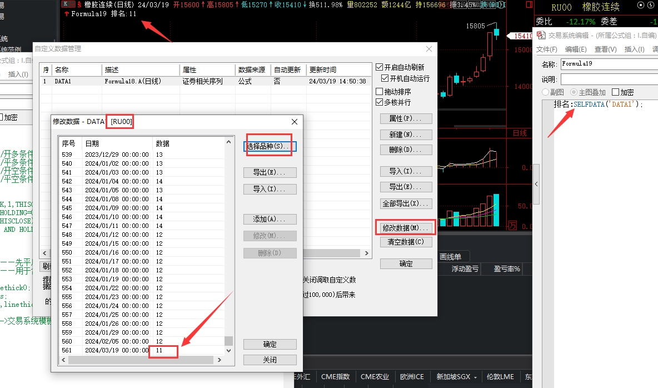The width and height of the screenshot is (658, 388).
Task: Open the 新加坡SGX tab dropdown arrow
Action: click(476, 377)
